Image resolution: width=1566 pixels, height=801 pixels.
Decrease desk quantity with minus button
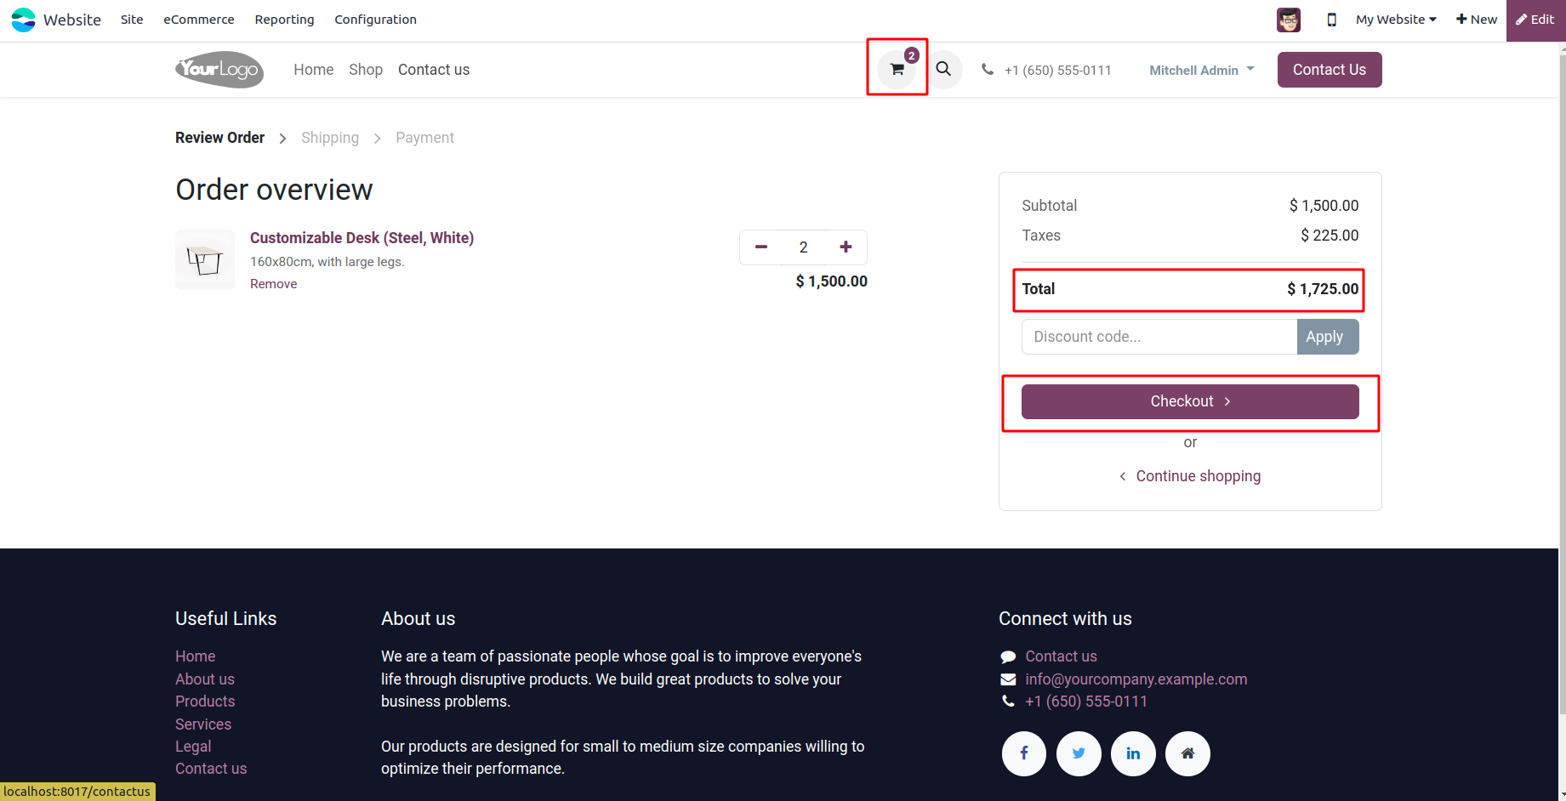pos(761,247)
